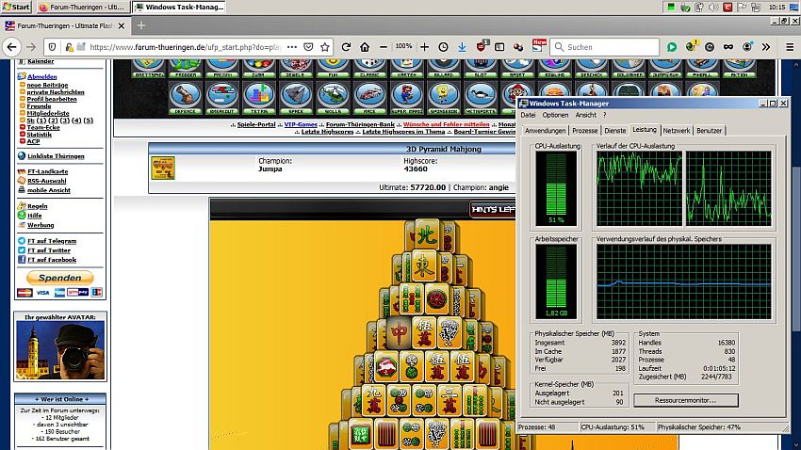Click the Facebook icon in the sidebar

21,259
